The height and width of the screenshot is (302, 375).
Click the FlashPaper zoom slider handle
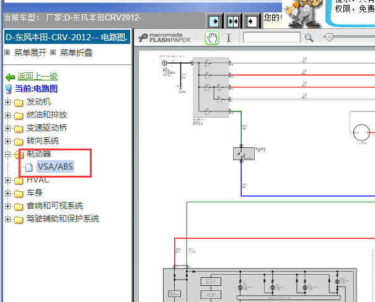point(329,37)
